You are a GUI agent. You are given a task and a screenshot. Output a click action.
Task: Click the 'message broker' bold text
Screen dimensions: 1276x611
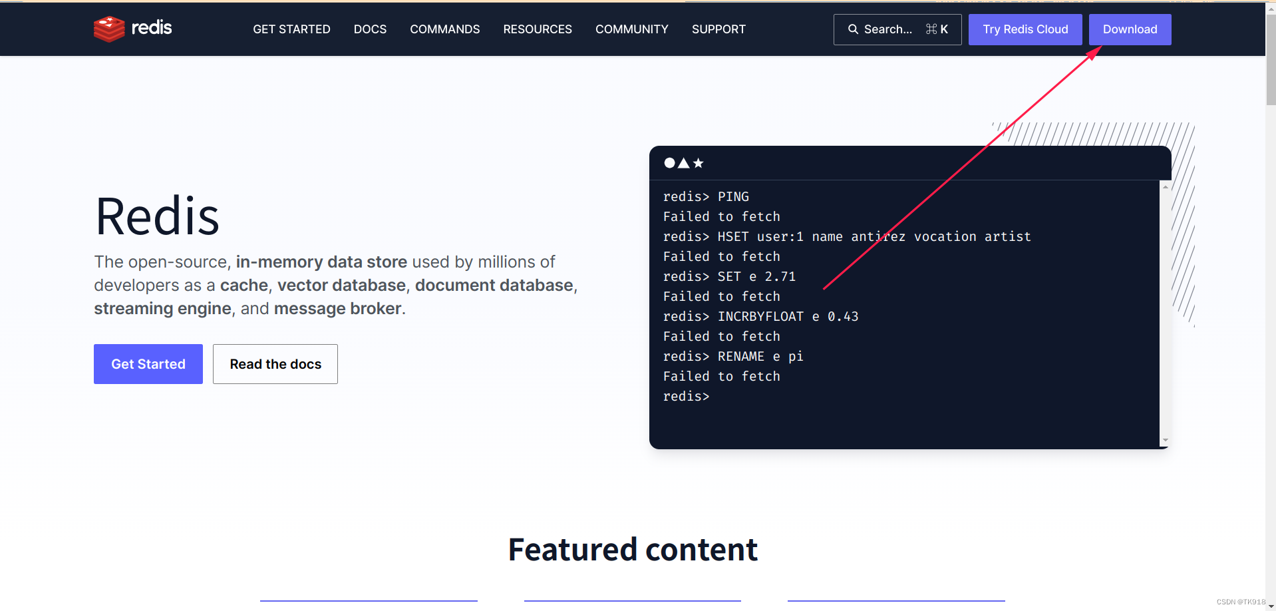338,308
